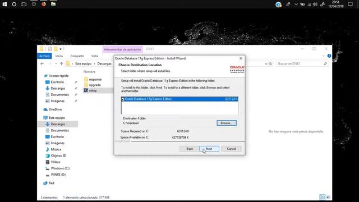Open the Archivo tab in Explorer
Screen dimensions: 359x202
pyautogui.click(x=44, y=56)
